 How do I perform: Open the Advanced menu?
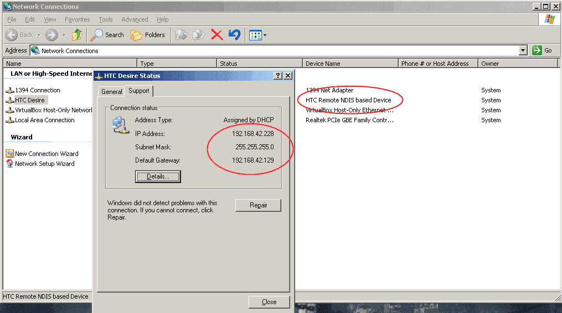tap(135, 19)
